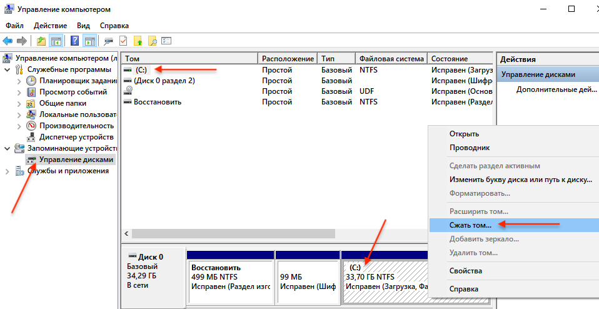
Task: Click the yellow page with green arrow icon
Action: click(138, 41)
